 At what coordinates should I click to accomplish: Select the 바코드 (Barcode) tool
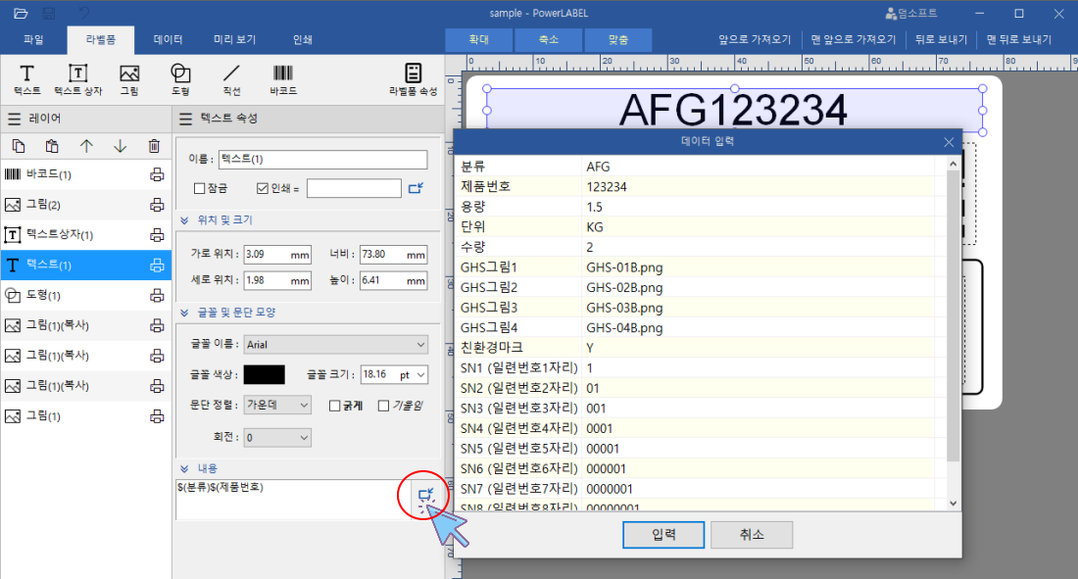pyautogui.click(x=283, y=78)
